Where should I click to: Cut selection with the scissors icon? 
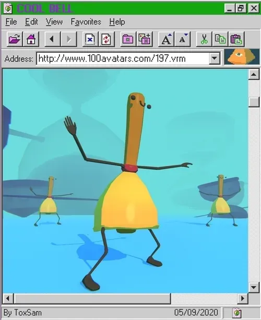204,39
